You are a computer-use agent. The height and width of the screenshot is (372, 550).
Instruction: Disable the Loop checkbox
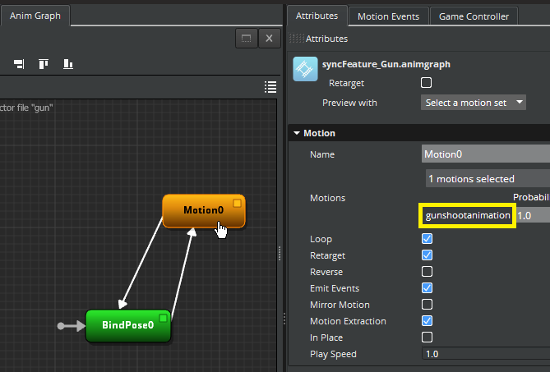tap(427, 239)
